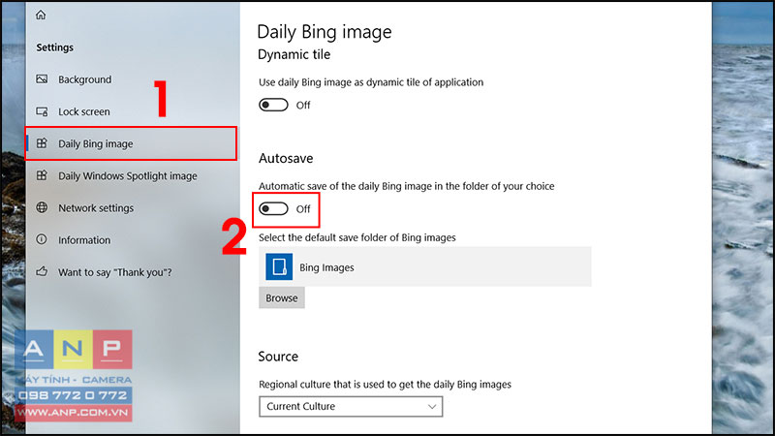
Task: Click the "Settings" sidebar title
Action: tap(55, 47)
